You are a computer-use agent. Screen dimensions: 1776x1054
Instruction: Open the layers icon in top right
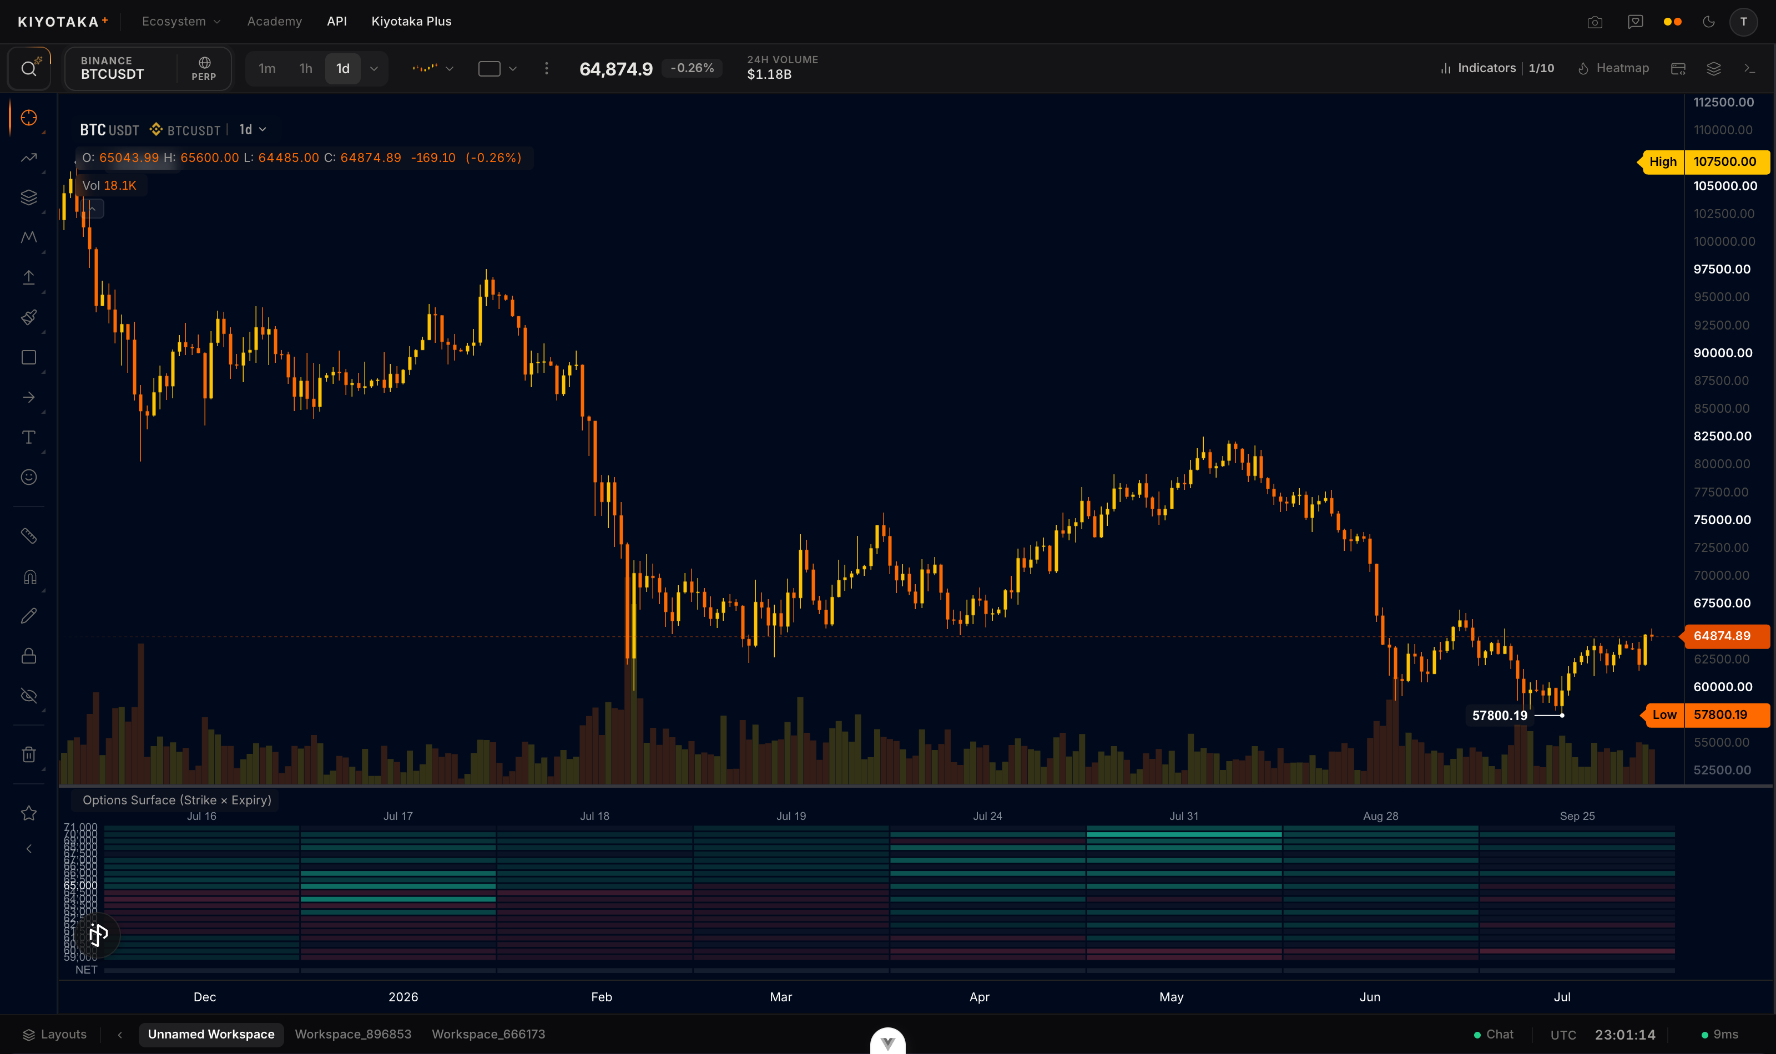tap(1713, 69)
